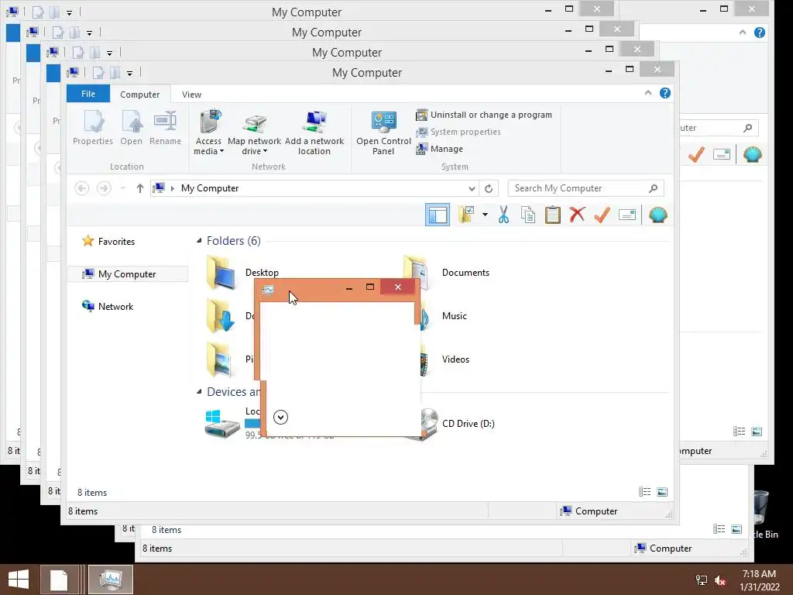Open the File tab in front My Computer window
This screenshot has height=595, width=793.
click(x=88, y=94)
